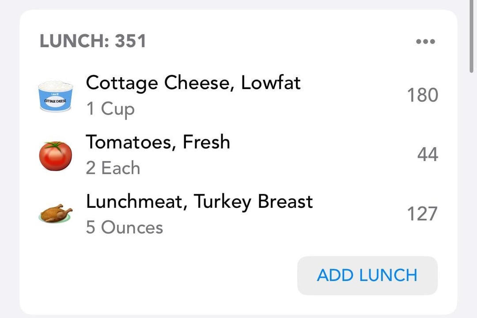Click the vertical scrollbar thumb
This screenshot has width=477, height=318.
click(472, 37)
